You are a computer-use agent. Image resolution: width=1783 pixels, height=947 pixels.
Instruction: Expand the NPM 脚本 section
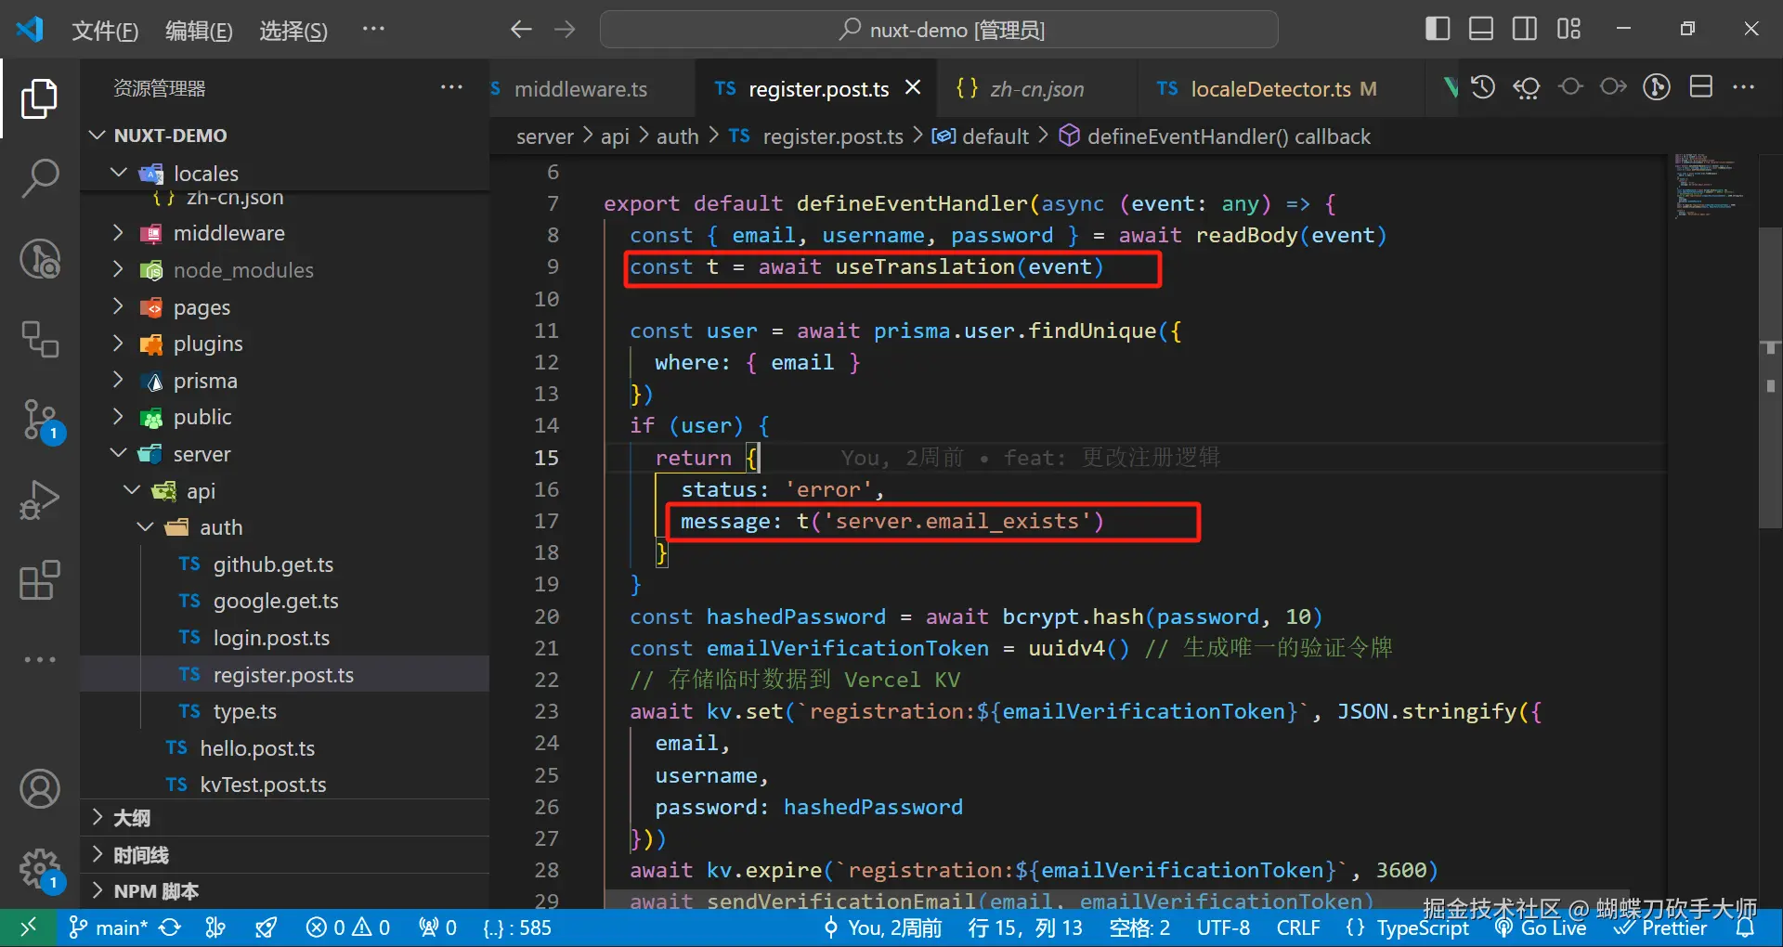pyautogui.click(x=156, y=891)
